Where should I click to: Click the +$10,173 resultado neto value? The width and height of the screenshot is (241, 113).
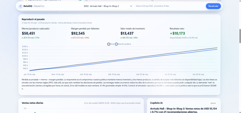coord(177,33)
